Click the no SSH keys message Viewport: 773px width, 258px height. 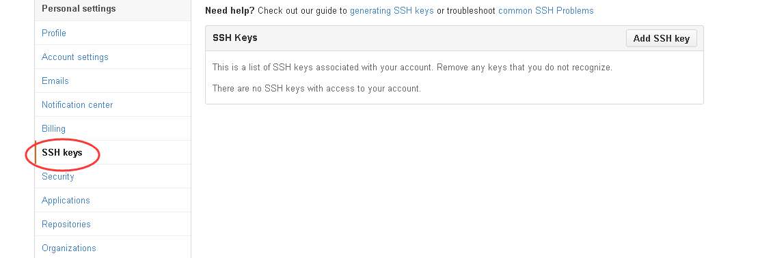pos(316,89)
